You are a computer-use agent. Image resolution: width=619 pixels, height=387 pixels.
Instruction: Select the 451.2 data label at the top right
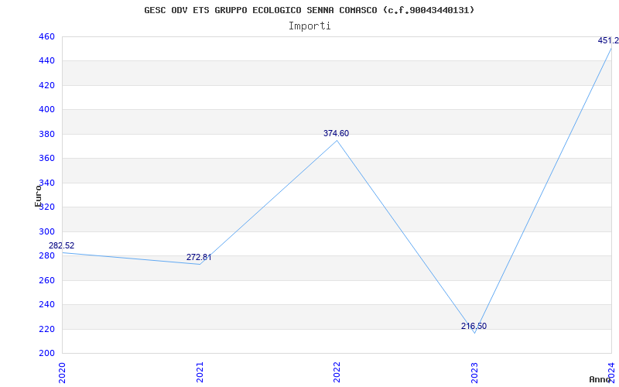pyautogui.click(x=608, y=40)
